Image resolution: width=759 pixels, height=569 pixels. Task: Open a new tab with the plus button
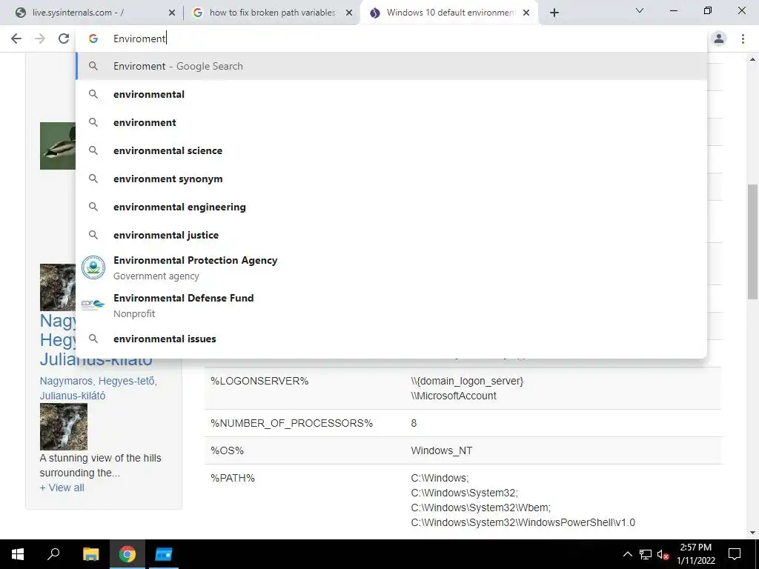click(x=554, y=13)
